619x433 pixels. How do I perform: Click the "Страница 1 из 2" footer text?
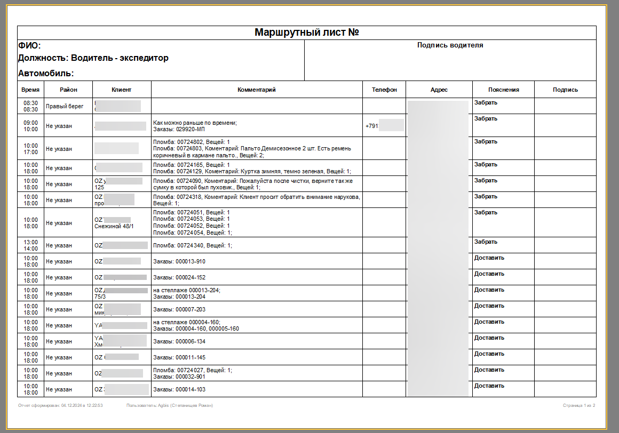(579, 406)
